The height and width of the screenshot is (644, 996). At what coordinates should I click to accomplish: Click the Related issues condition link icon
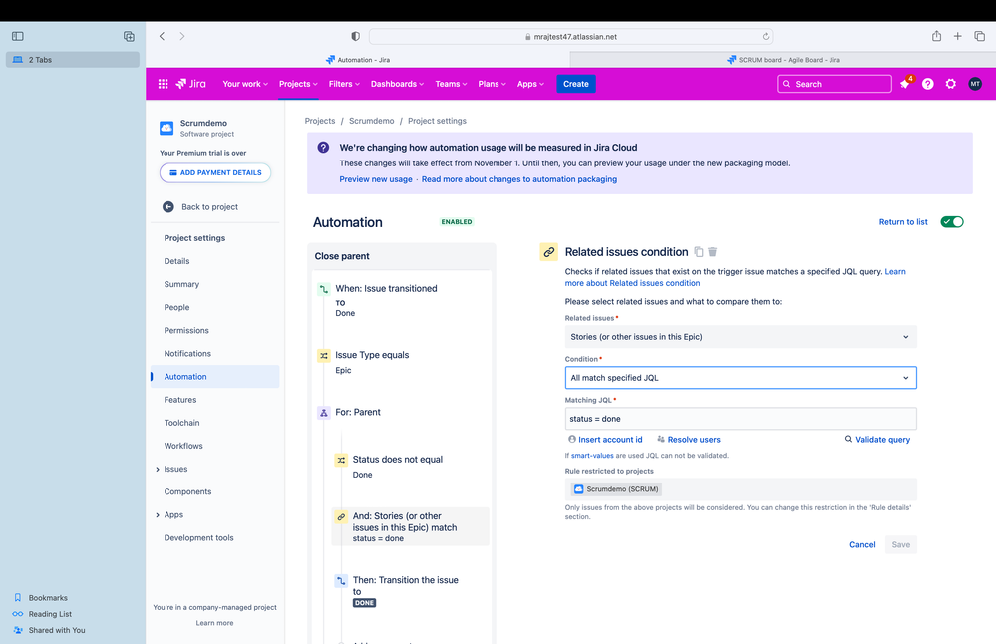point(548,252)
